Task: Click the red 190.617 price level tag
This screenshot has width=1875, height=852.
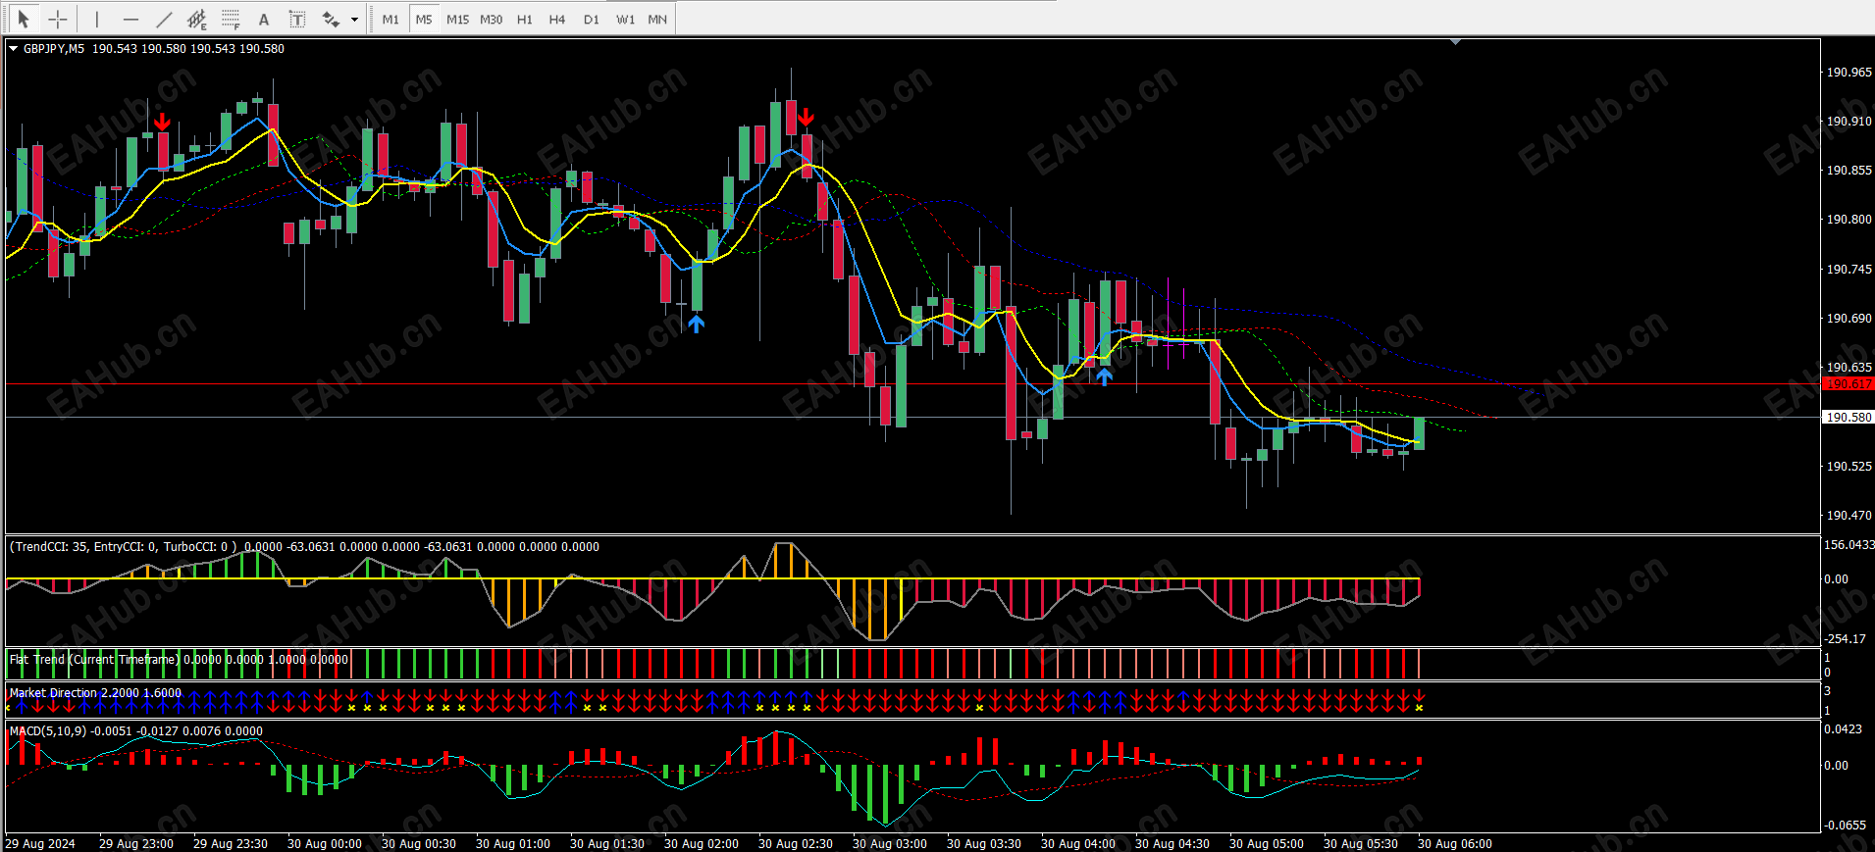Action: (x=1848, y=384)
